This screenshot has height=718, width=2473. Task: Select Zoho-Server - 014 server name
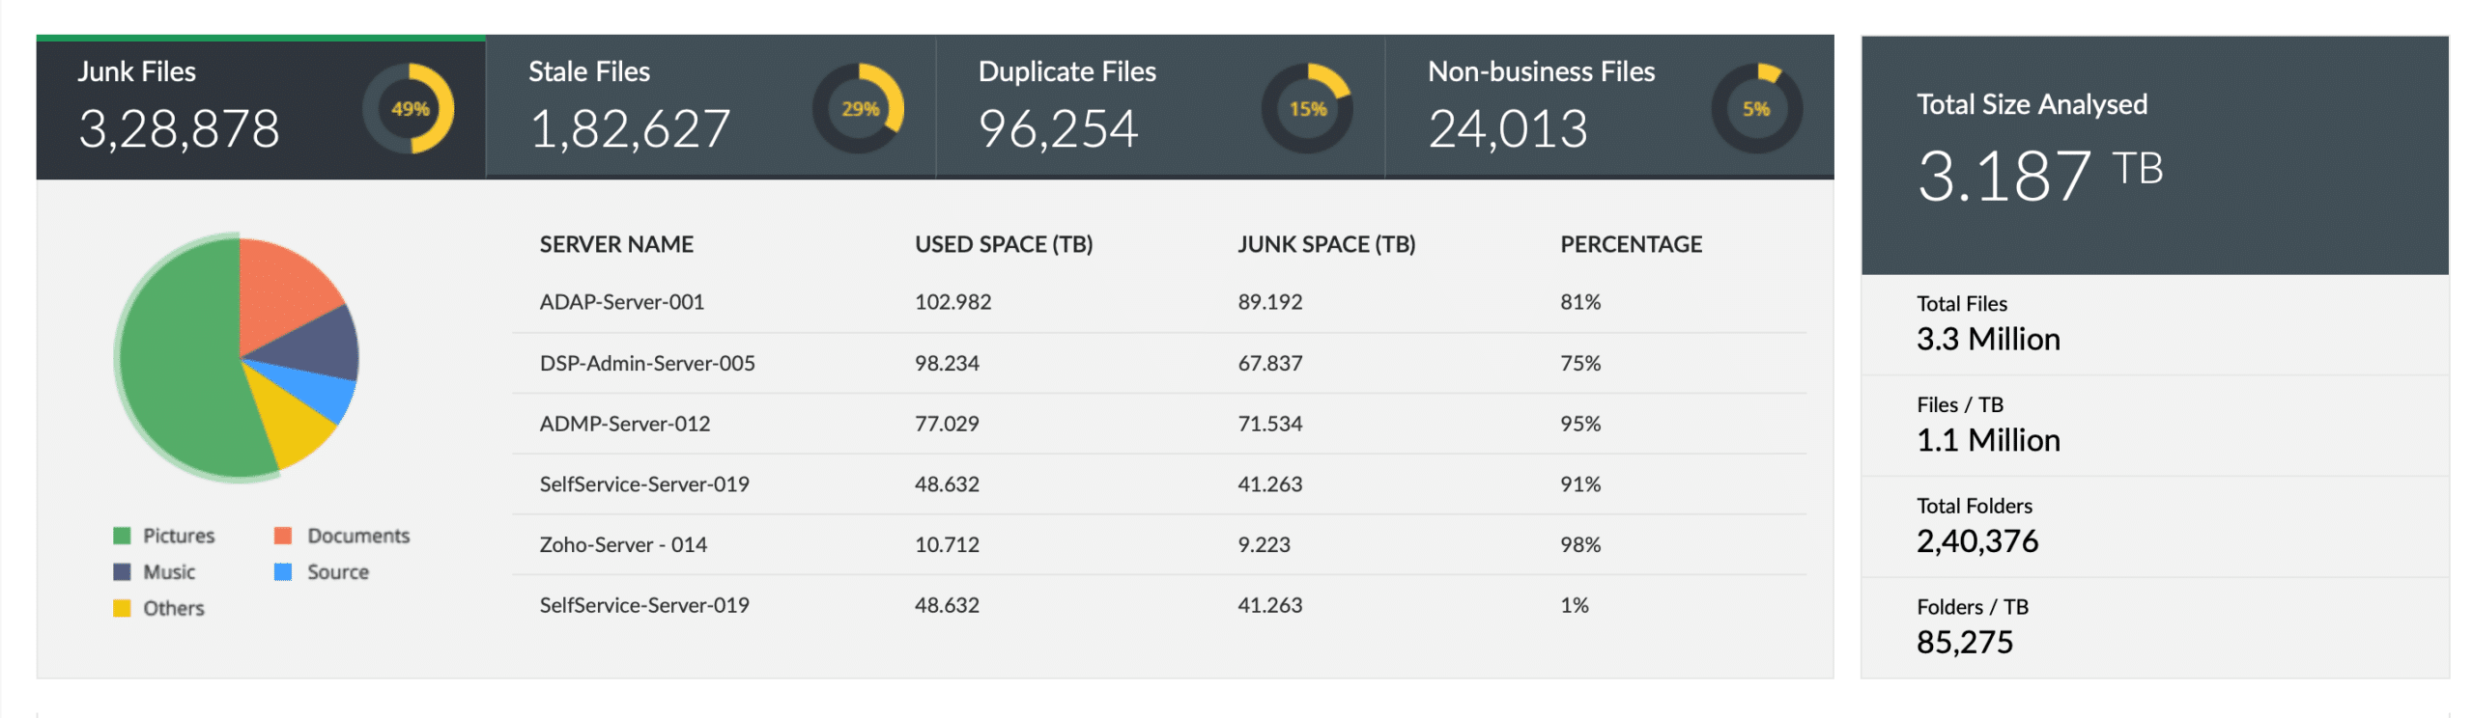pos(623,544)
